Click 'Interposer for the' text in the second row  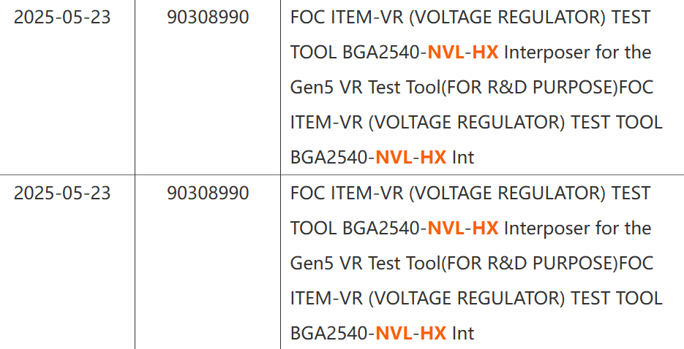[578, 229]
